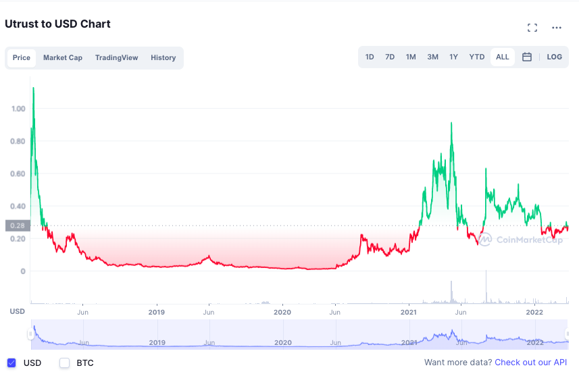Image resolution: width=579 pixels, height=372 pixels.
Task: Switch to the Price tab
Action: tap(22, 58)
